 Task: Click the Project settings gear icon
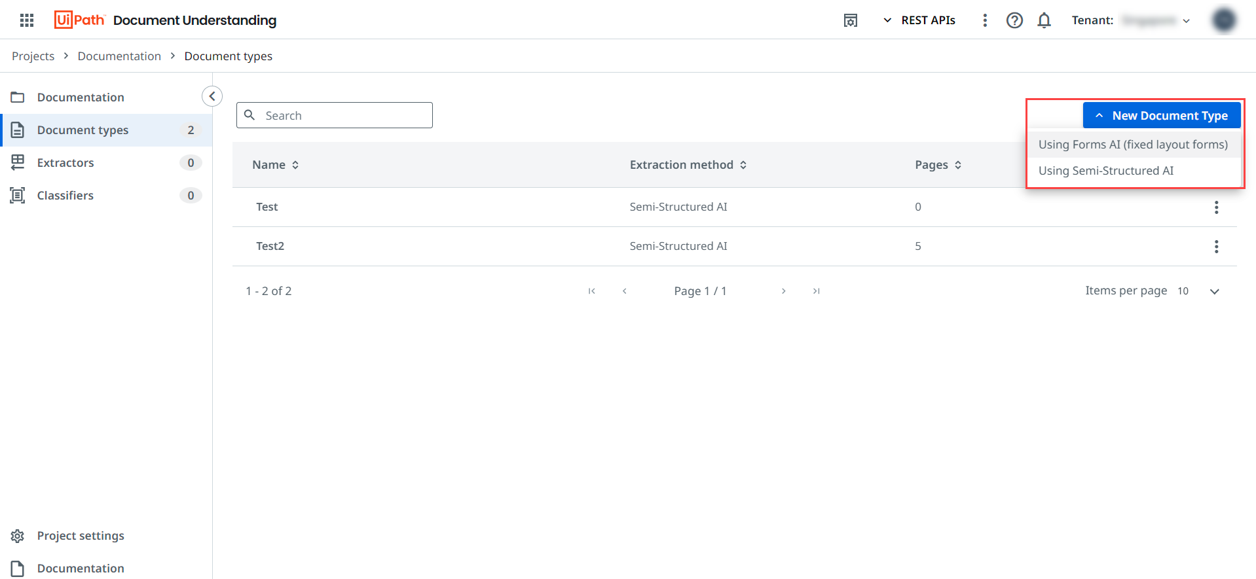coord(18,536)
